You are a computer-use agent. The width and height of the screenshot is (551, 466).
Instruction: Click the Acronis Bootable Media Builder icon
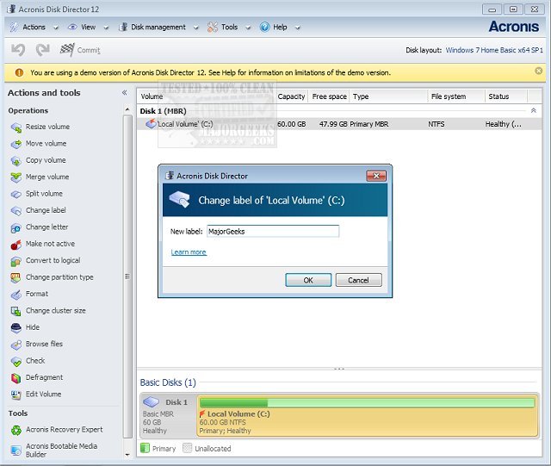(16, 450)
